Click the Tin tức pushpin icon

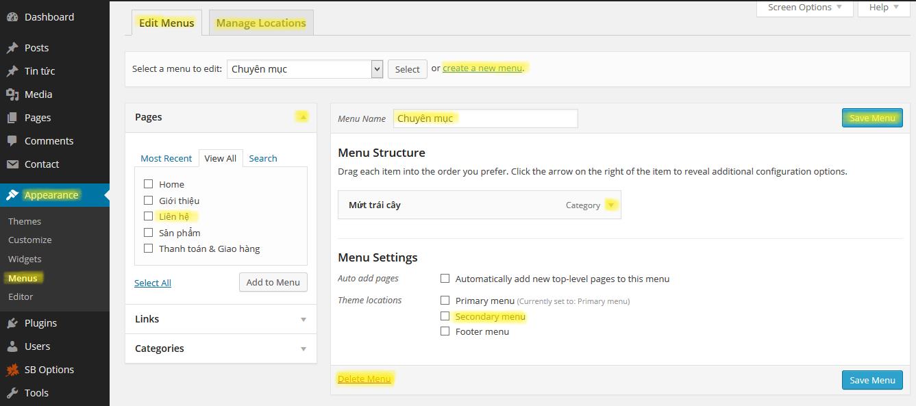pos(12,71)
